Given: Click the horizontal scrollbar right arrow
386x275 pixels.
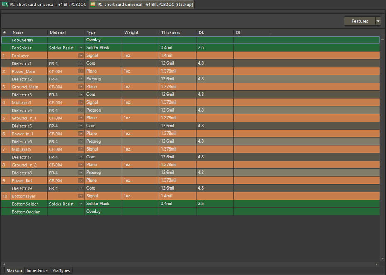Looking at the screenshot, I should [x=376, y=264].
